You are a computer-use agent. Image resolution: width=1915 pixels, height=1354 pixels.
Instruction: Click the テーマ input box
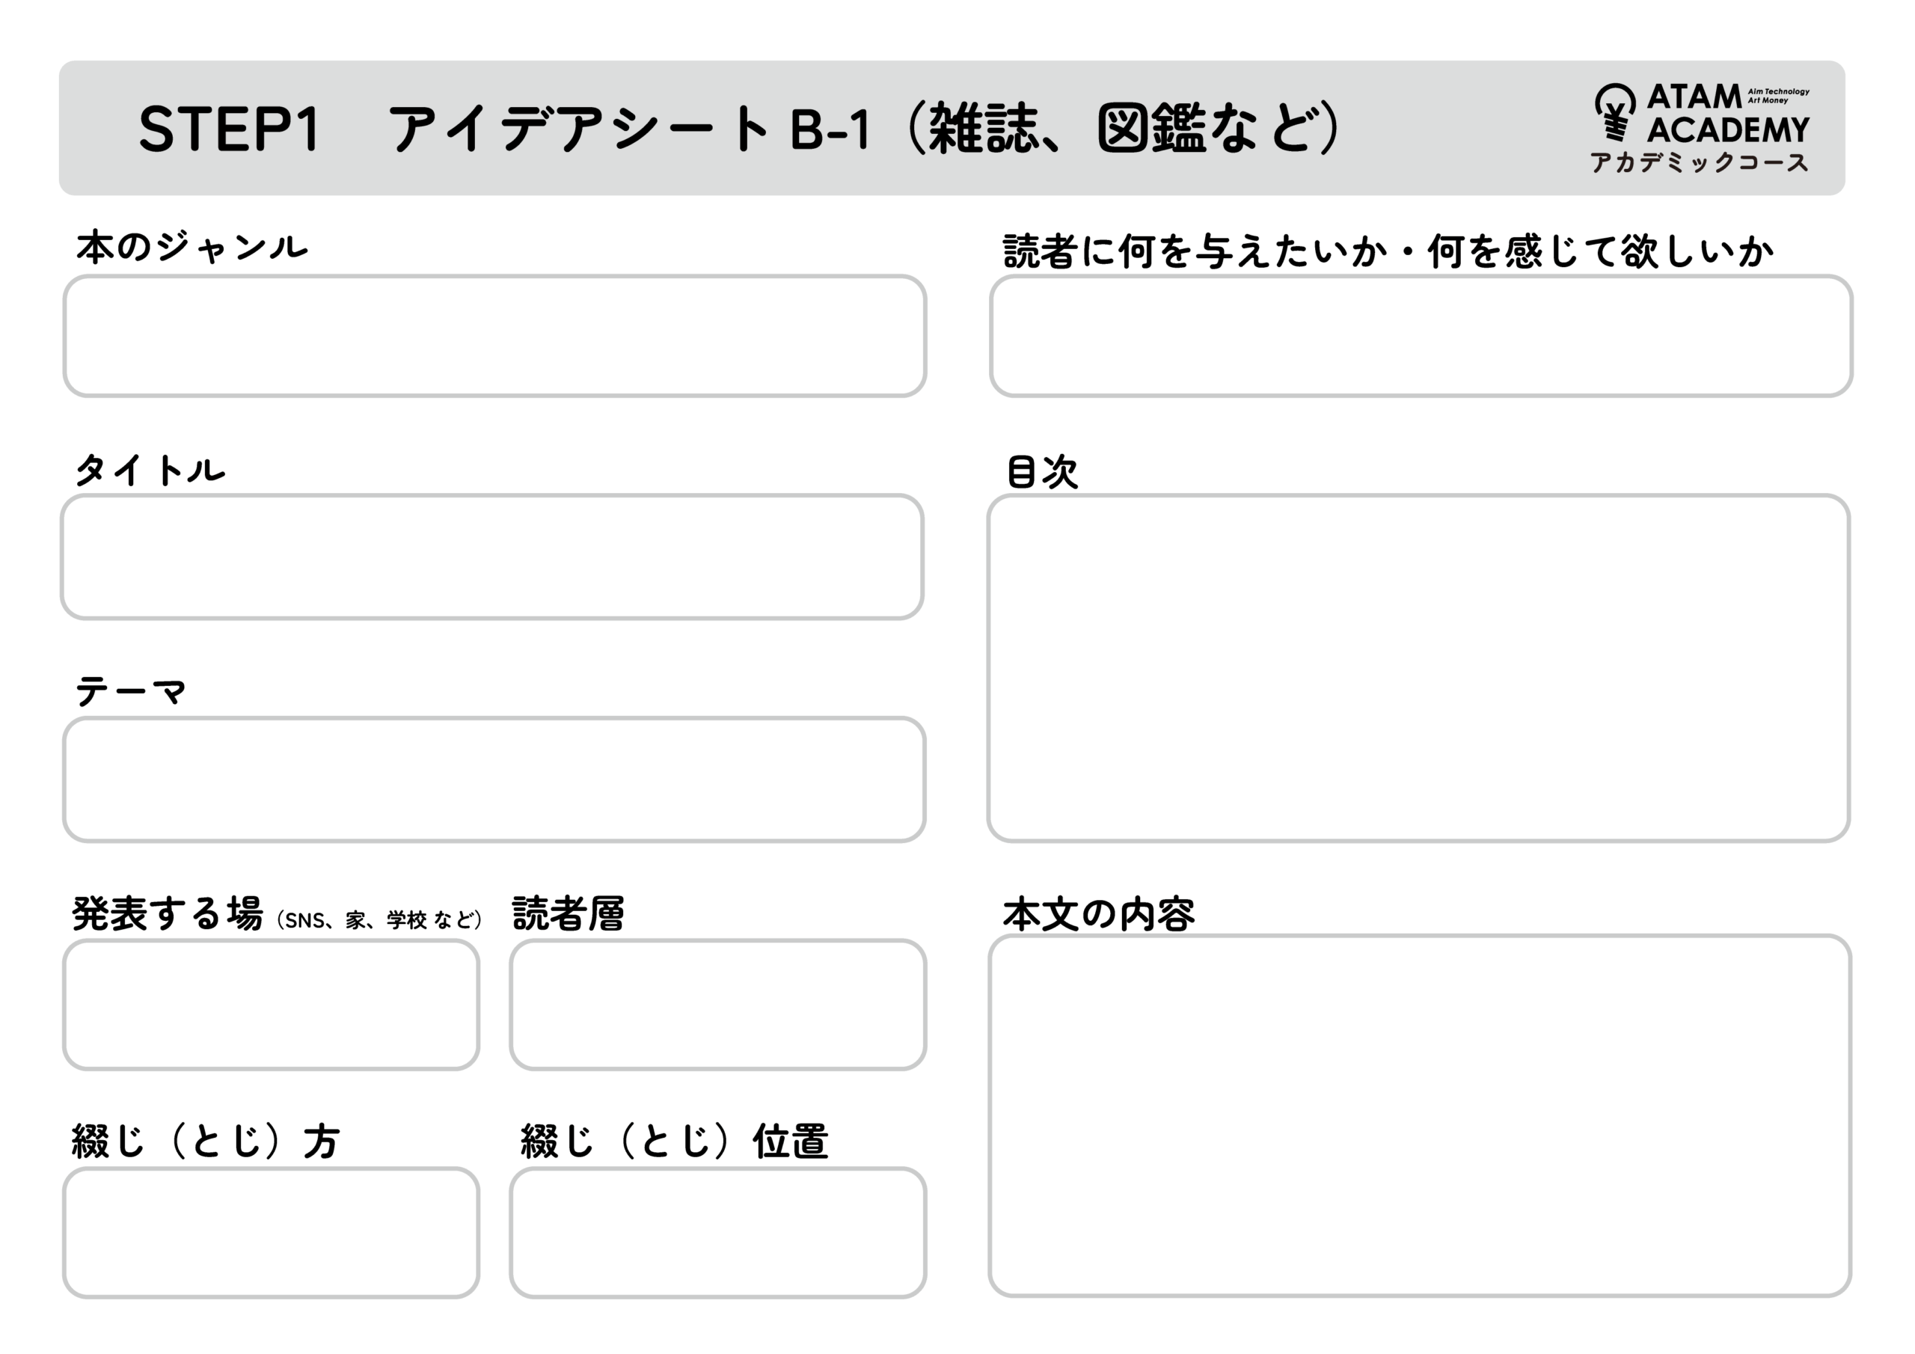(x=494, y=779)
